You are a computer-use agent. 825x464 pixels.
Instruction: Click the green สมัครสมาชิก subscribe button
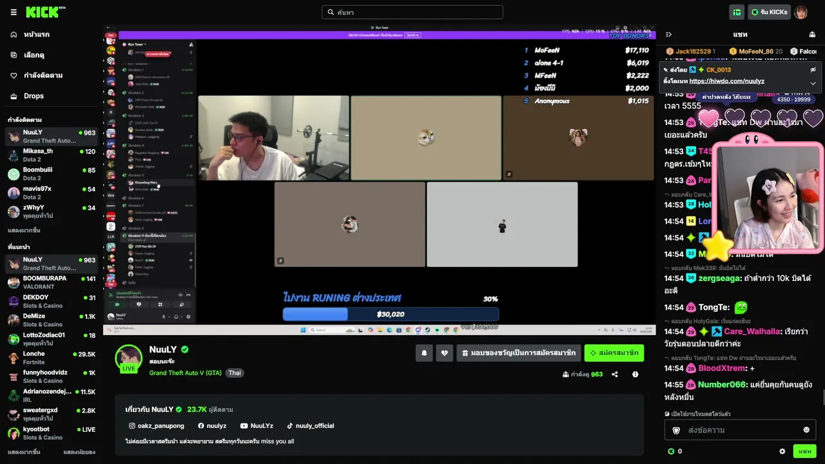click(x=614, y=353)
